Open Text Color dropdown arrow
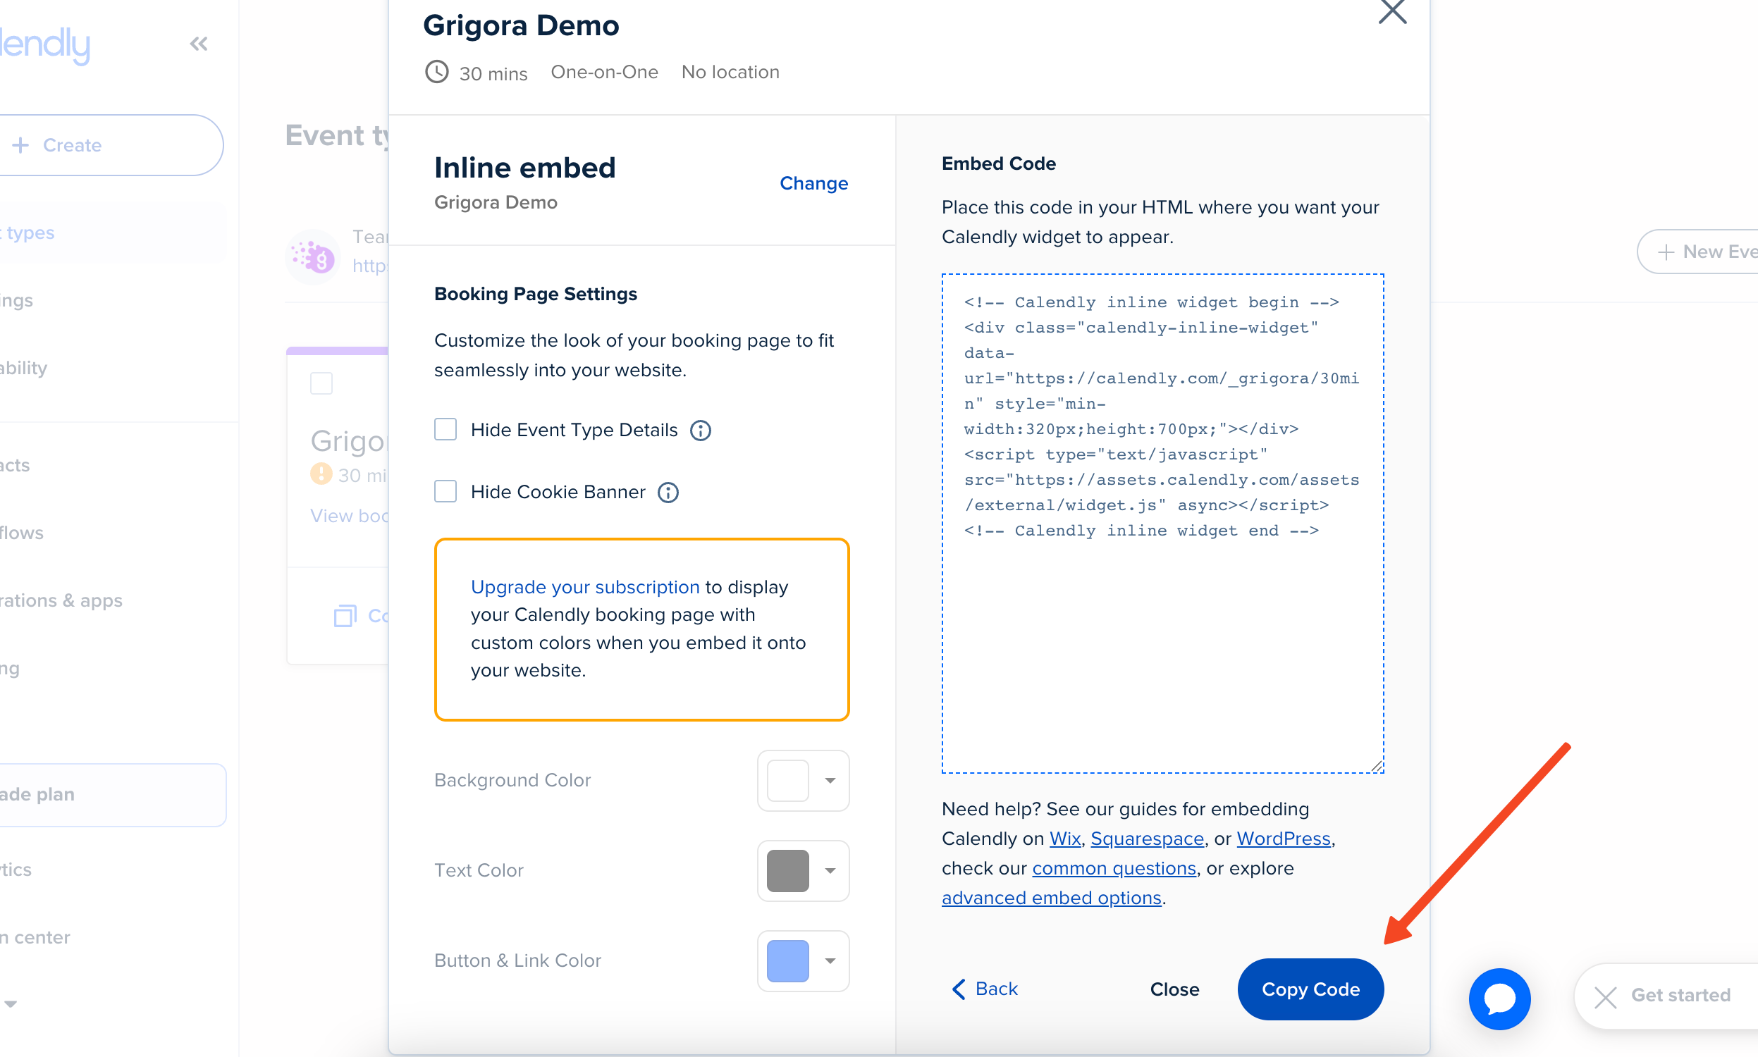The image size is (1758, 1057). (830, 870)
